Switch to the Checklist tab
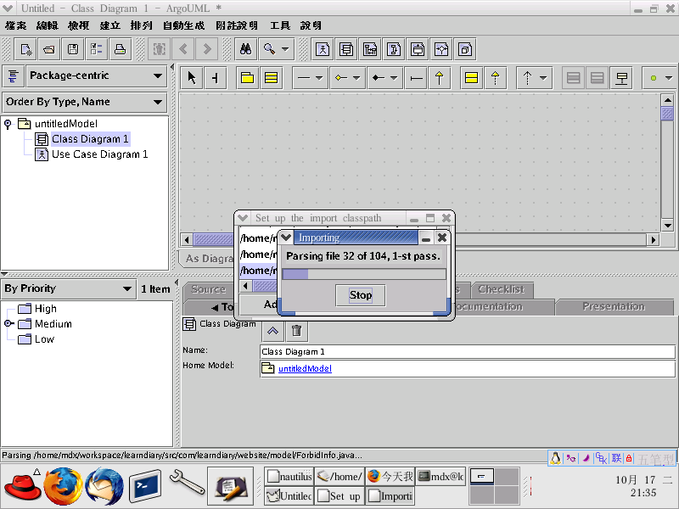This screenshot has height=509, width=679. click(502, 289)
